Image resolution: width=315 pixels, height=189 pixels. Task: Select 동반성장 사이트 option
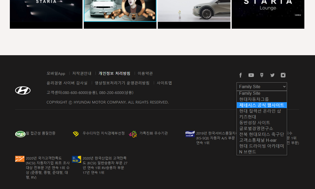click(x=262, y=122)
